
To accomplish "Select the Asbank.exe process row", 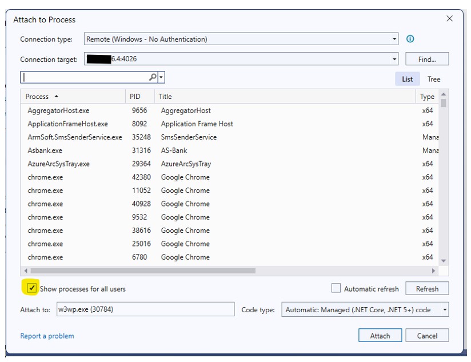I will pyautogui.click(x=45, y=150).
